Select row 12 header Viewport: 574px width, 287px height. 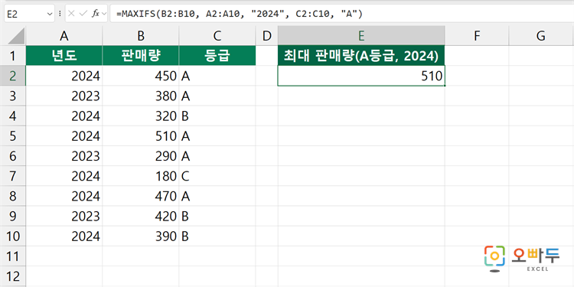point(13,276)
